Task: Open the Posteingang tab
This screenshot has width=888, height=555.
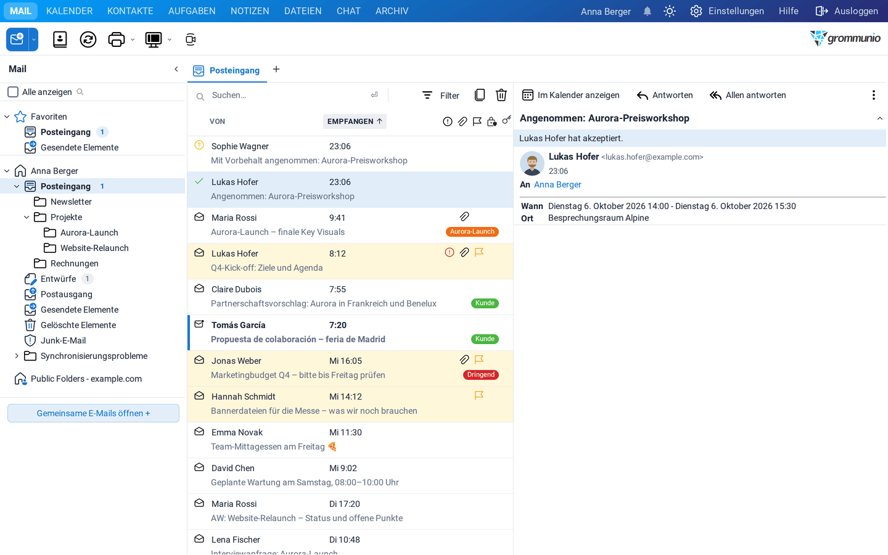Action: [x=228, y=70]
